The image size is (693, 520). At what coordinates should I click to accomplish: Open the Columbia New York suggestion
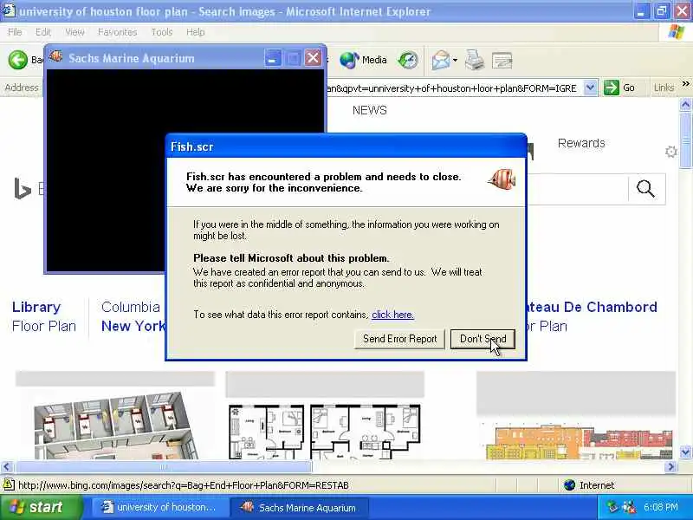pyautogui.click(x=133, y=316)
